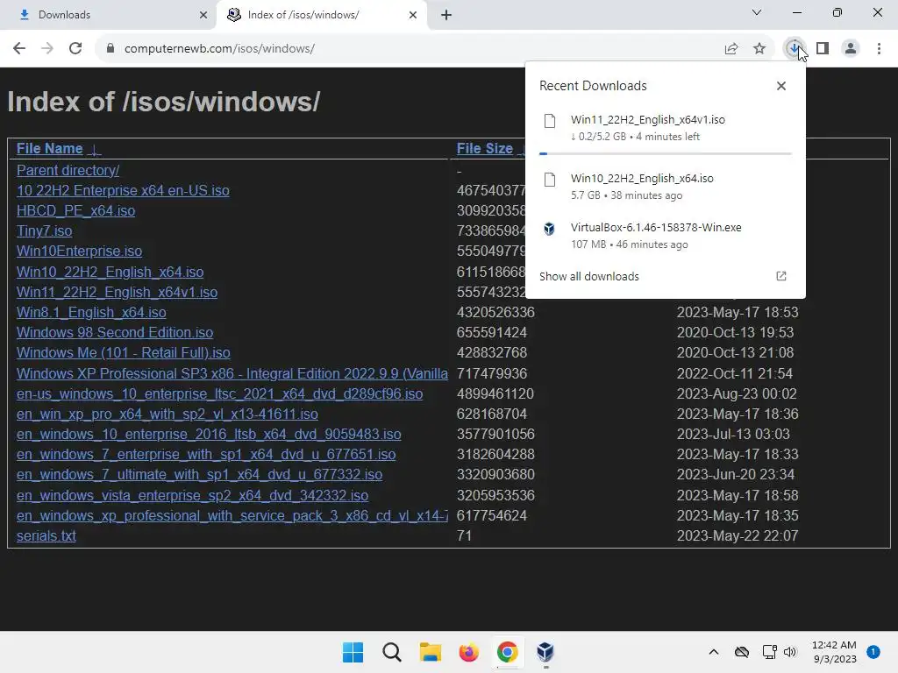Open the Chrome three-dot menu
Image resolution: width=898 pixels, height=673 pixels.
(879, 49)
